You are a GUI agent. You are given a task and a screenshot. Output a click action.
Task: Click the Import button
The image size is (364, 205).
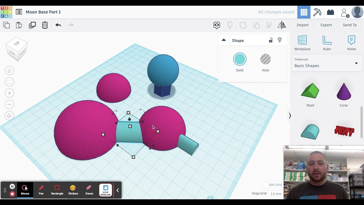[x=303, y=25]
